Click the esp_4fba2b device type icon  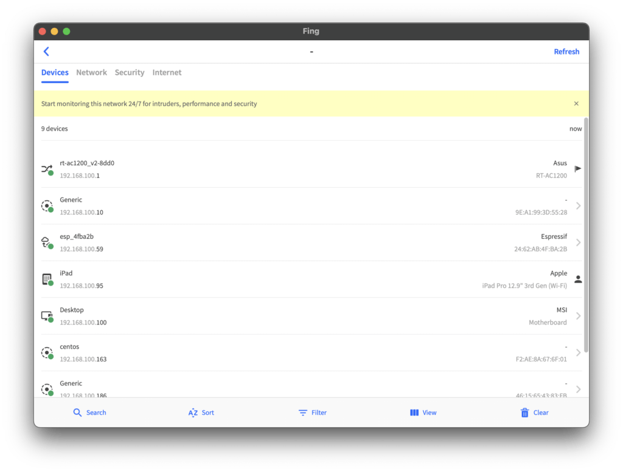(x=47, y=242)
